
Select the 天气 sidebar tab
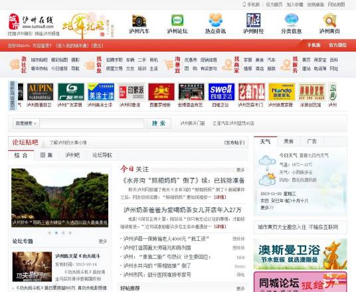coord(265,141)
